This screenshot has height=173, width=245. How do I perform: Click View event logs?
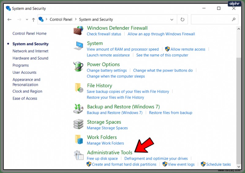181,164
